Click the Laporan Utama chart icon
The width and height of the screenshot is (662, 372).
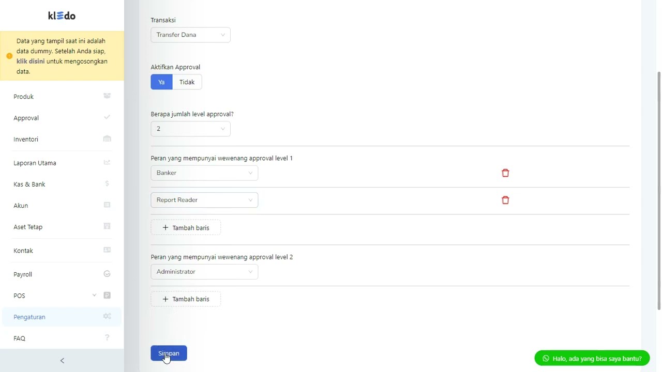tap(107, 162)
